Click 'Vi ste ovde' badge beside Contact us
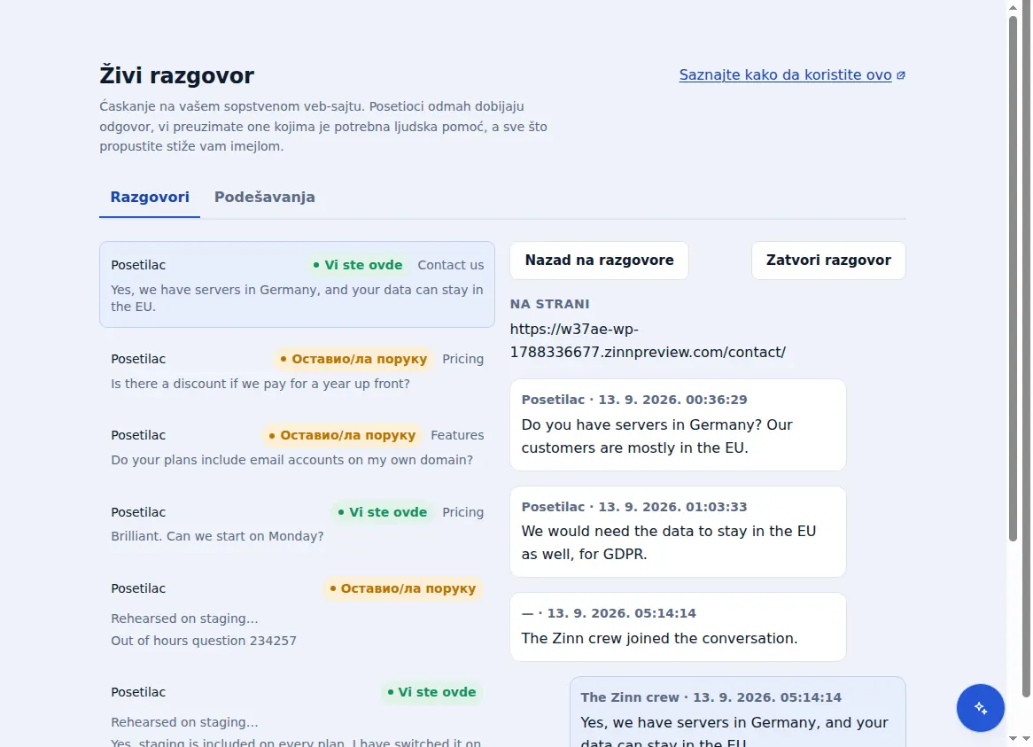Screen dimensions: 1033x747 tap(358, 265)
